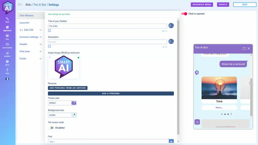The width and height of the screenshot is (258, 145).
Task: Go to Conversations in the sidebar
Action: point(7,45)
